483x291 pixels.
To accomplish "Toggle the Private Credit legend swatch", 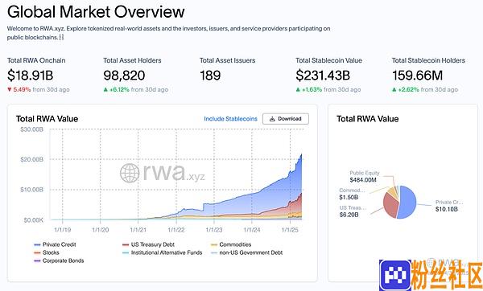I will [37, 245].
